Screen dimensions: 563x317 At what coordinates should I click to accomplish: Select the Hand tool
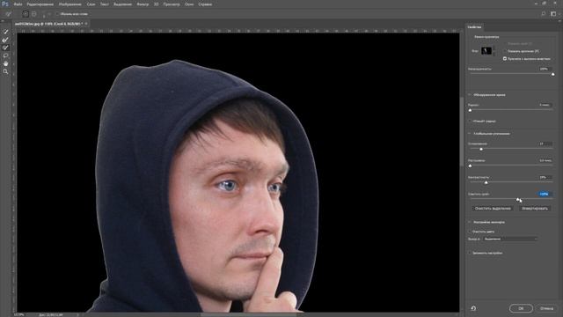(x=5, y=63)
